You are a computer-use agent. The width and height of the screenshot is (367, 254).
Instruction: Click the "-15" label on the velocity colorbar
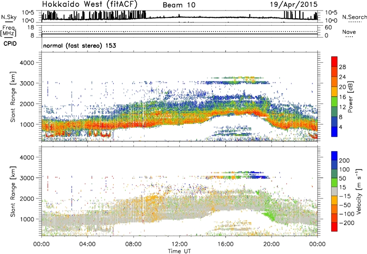(x=345, y=196)
